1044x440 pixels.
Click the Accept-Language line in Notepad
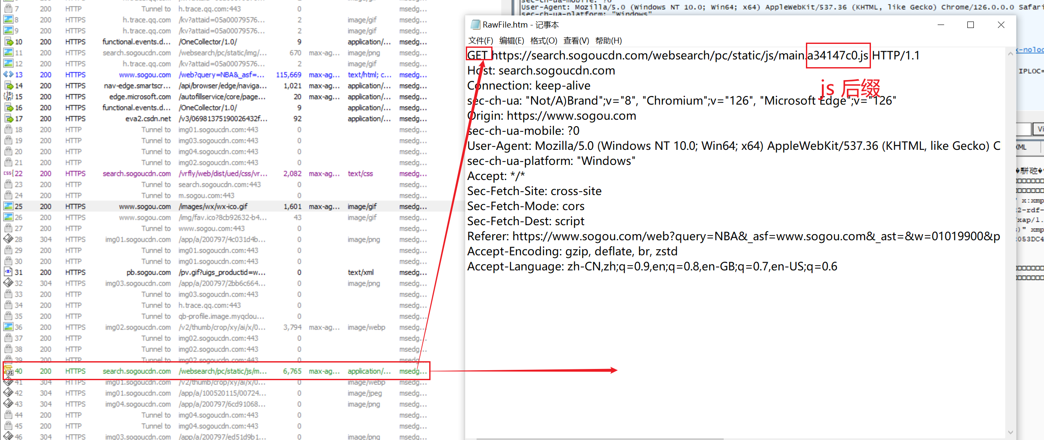click(x=652, y=266)
